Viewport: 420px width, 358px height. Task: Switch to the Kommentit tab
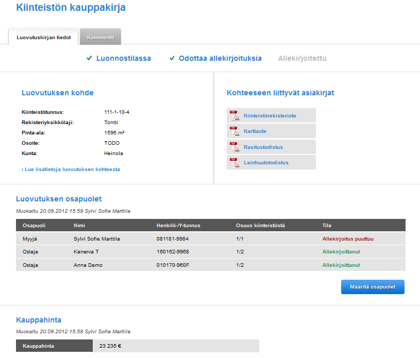pos(100,37)
